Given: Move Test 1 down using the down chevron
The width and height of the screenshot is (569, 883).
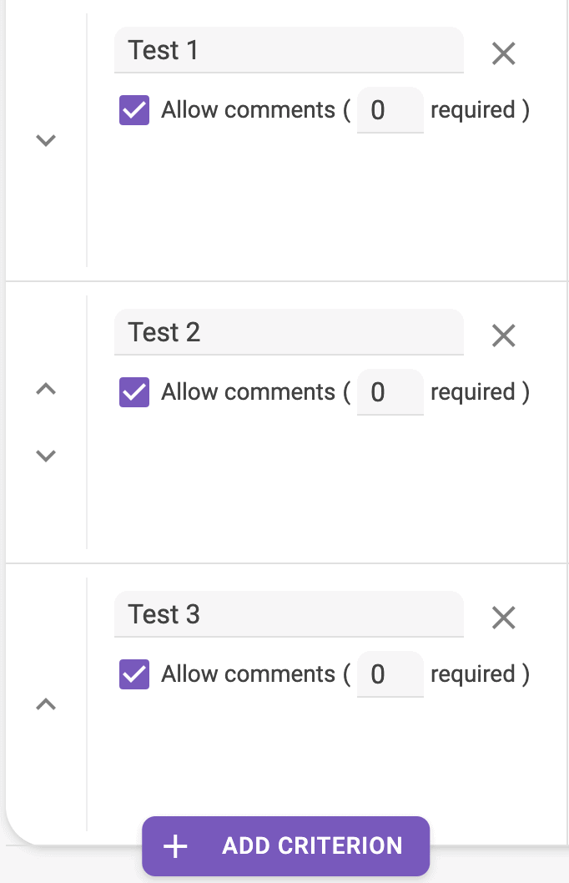Looking at the screenshot, I should pyautogui.click(x=46, y=140).
